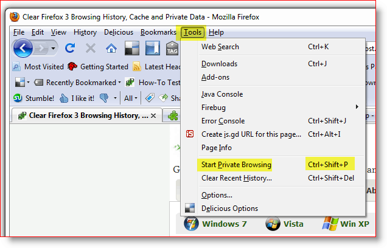Open the Delicious bookmarks toolbar icon

click(132, 48)
